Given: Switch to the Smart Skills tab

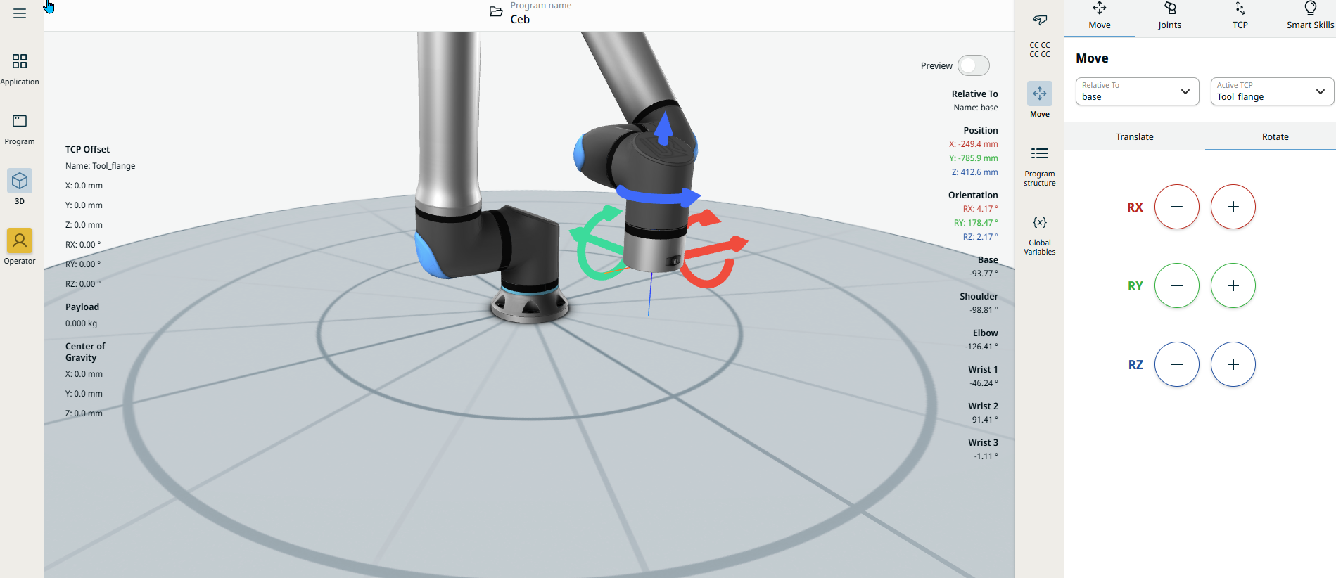Looking at the screenshot, I should (x=1309, y=16).
